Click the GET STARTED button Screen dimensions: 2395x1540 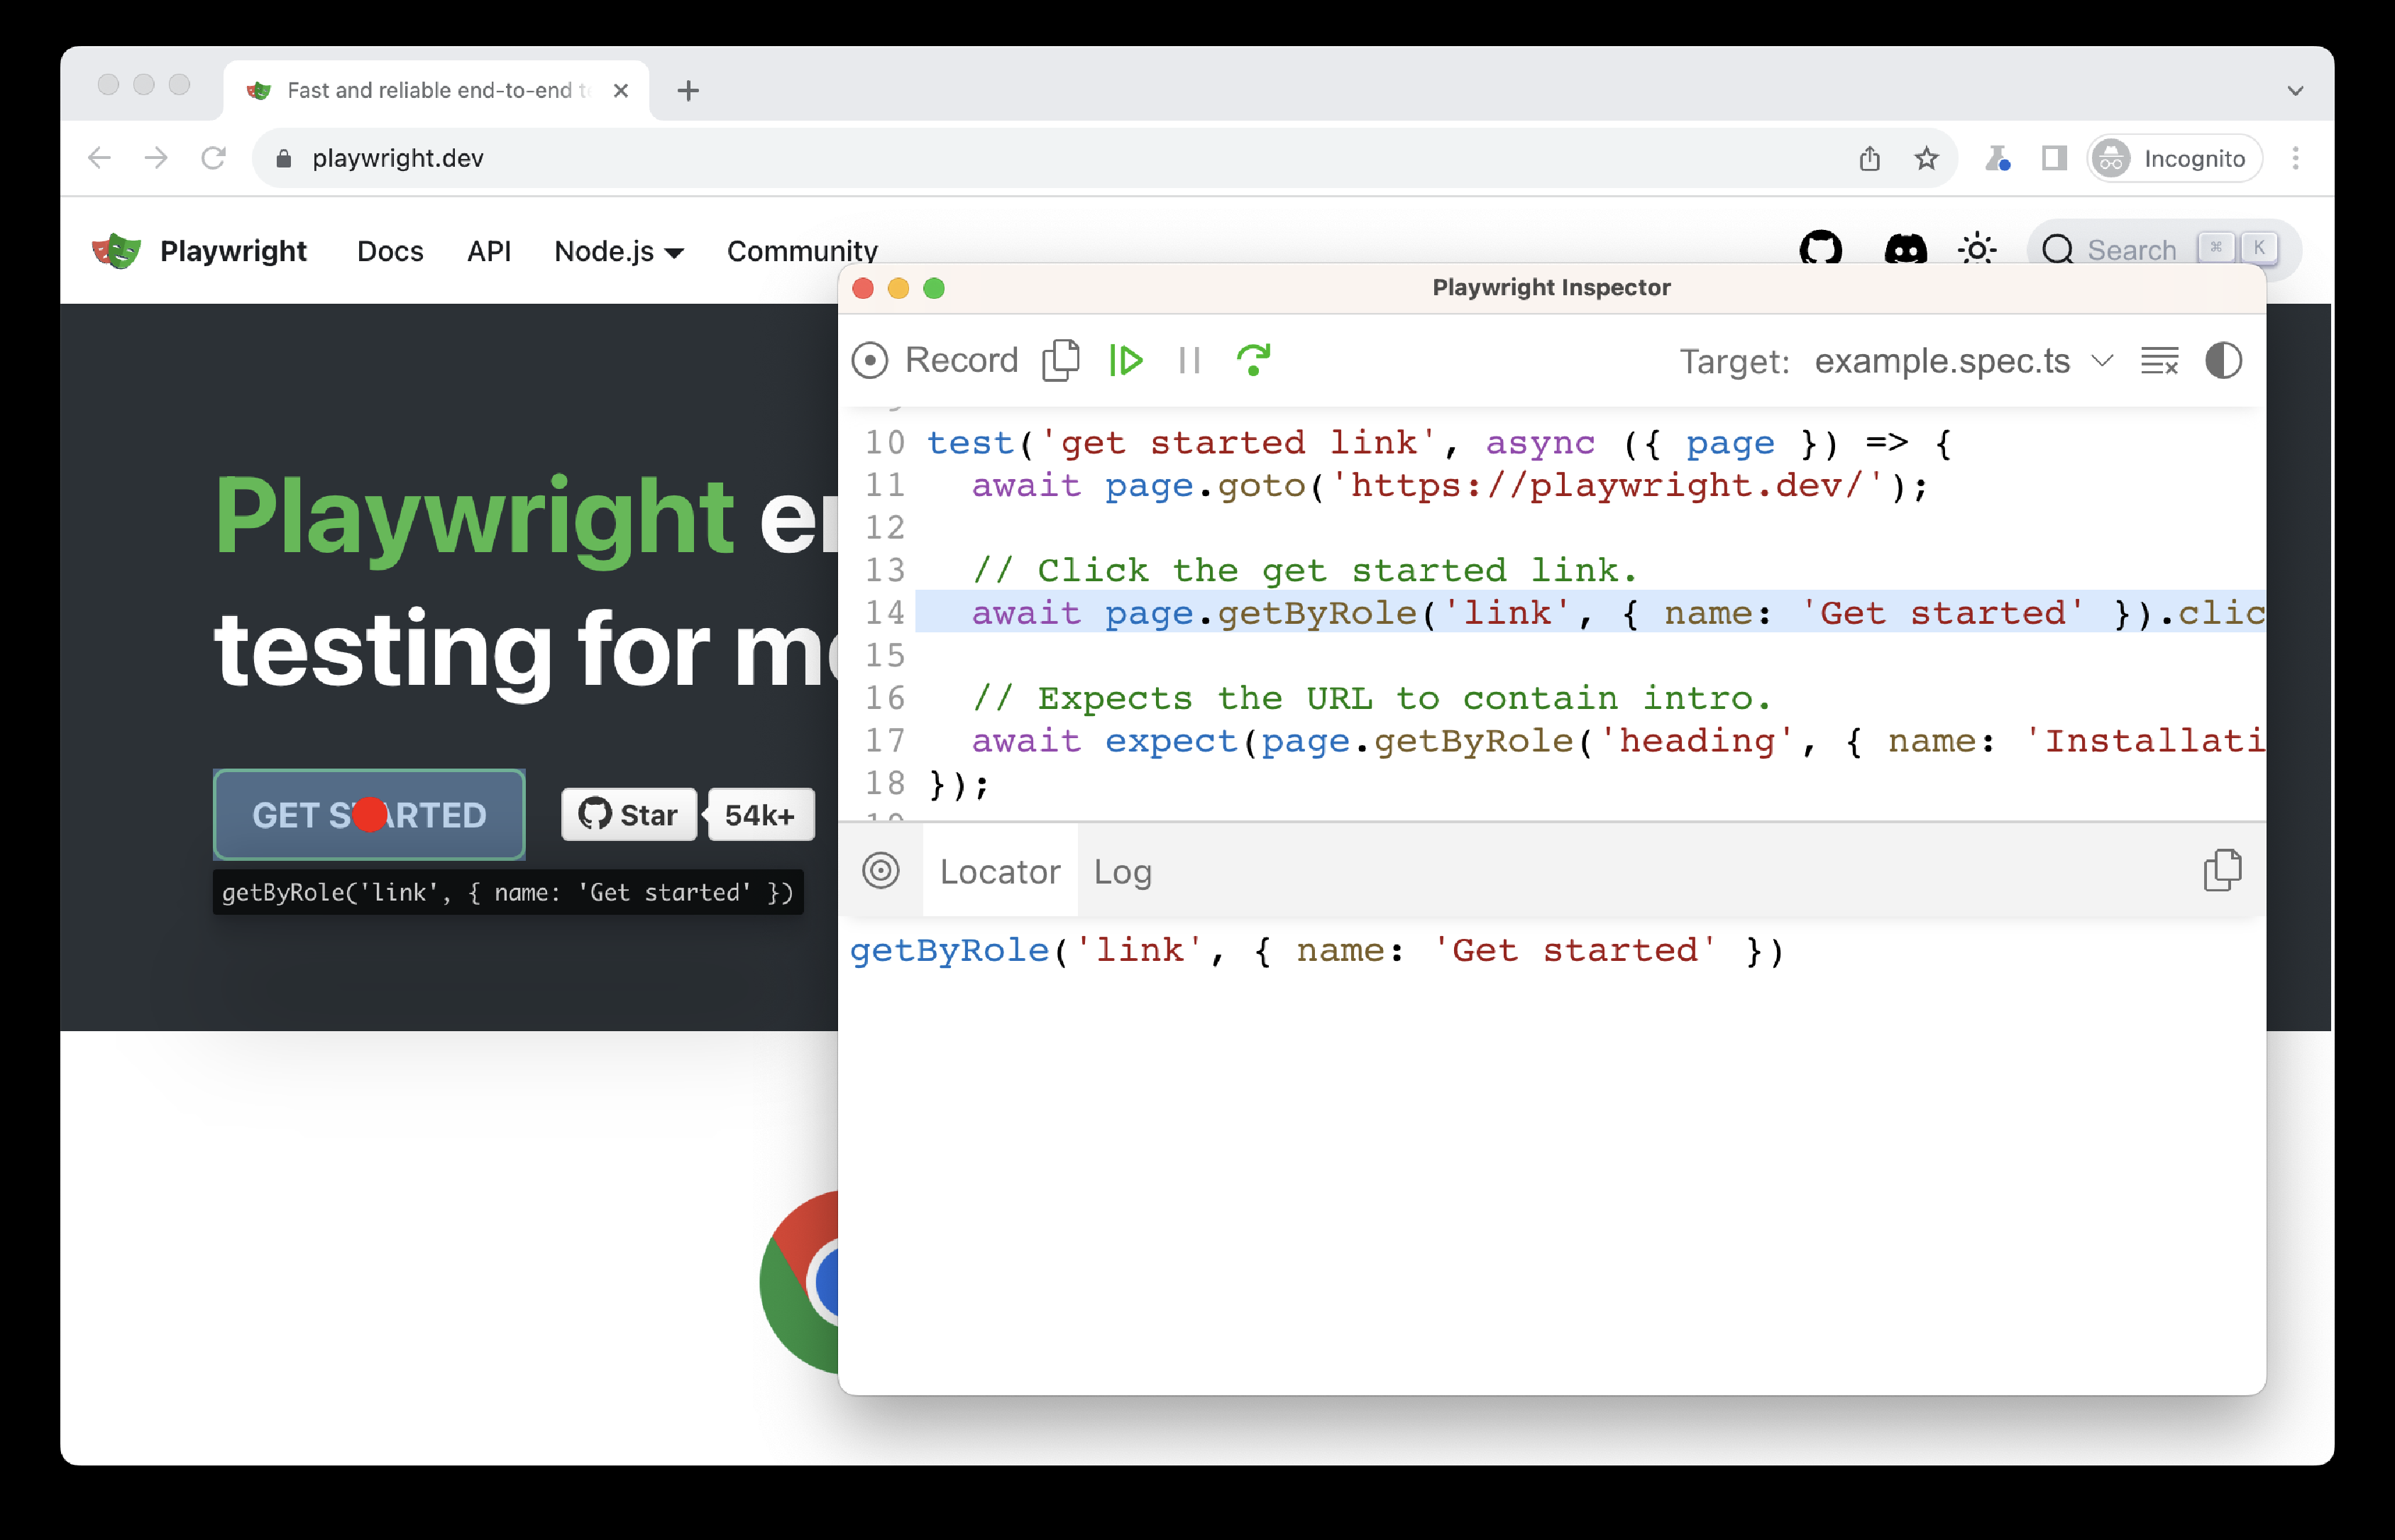tap(369, 815)
